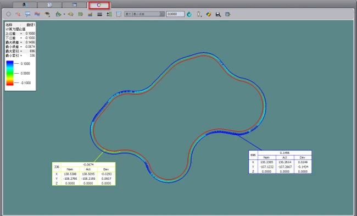Viewport: 357px width, 216px height.
Task: Open the first view tab
Action: click(x=25, y=5)
